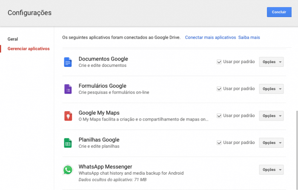The width and height of the screenshot is (298, 190).
Task: Click the Planilhas Google app title
Action: pyautogui.click(x=99, y=140)
